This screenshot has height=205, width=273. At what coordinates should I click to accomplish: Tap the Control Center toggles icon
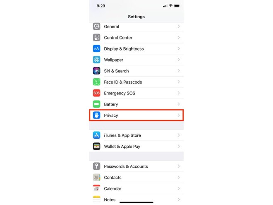point(96,38)
